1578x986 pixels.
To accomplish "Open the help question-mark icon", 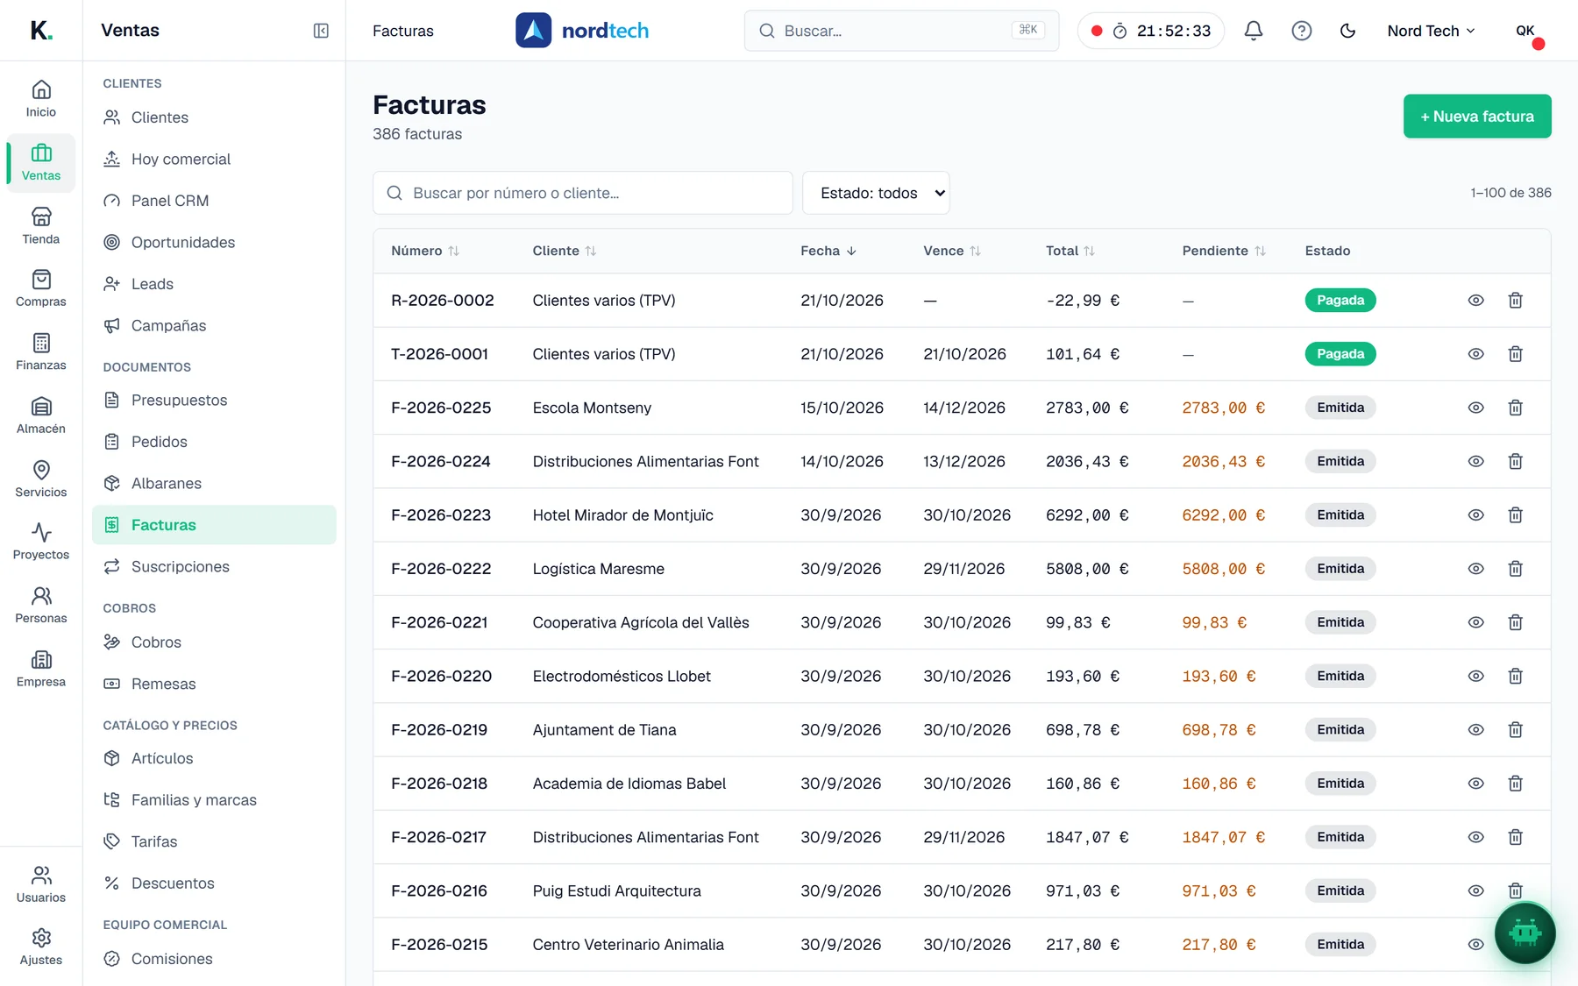I will (x=1302, y=31).
